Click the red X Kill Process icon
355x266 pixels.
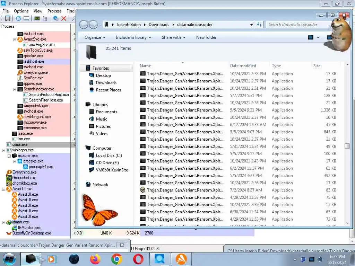pyautogui.click(x=64, y=18)
